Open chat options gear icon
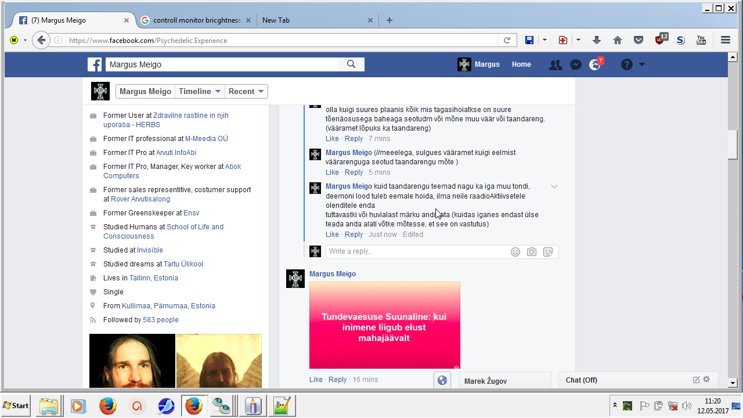This screenshot has width=743, height=418. [706, 380]
